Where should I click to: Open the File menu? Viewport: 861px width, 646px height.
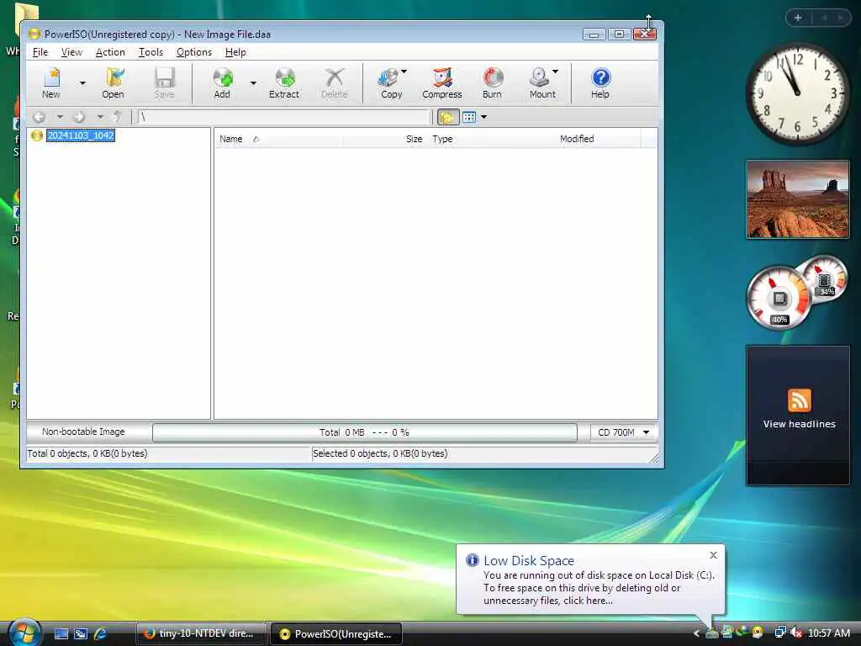coord(40,52)
